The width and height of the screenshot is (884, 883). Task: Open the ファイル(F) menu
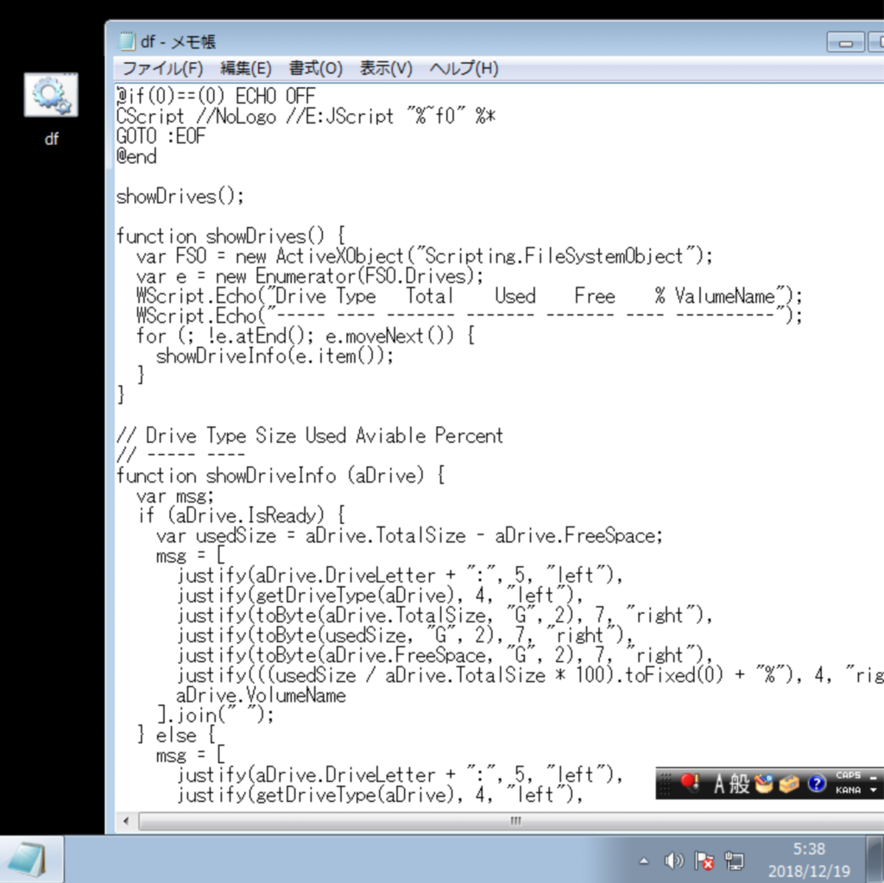(162, 69)
